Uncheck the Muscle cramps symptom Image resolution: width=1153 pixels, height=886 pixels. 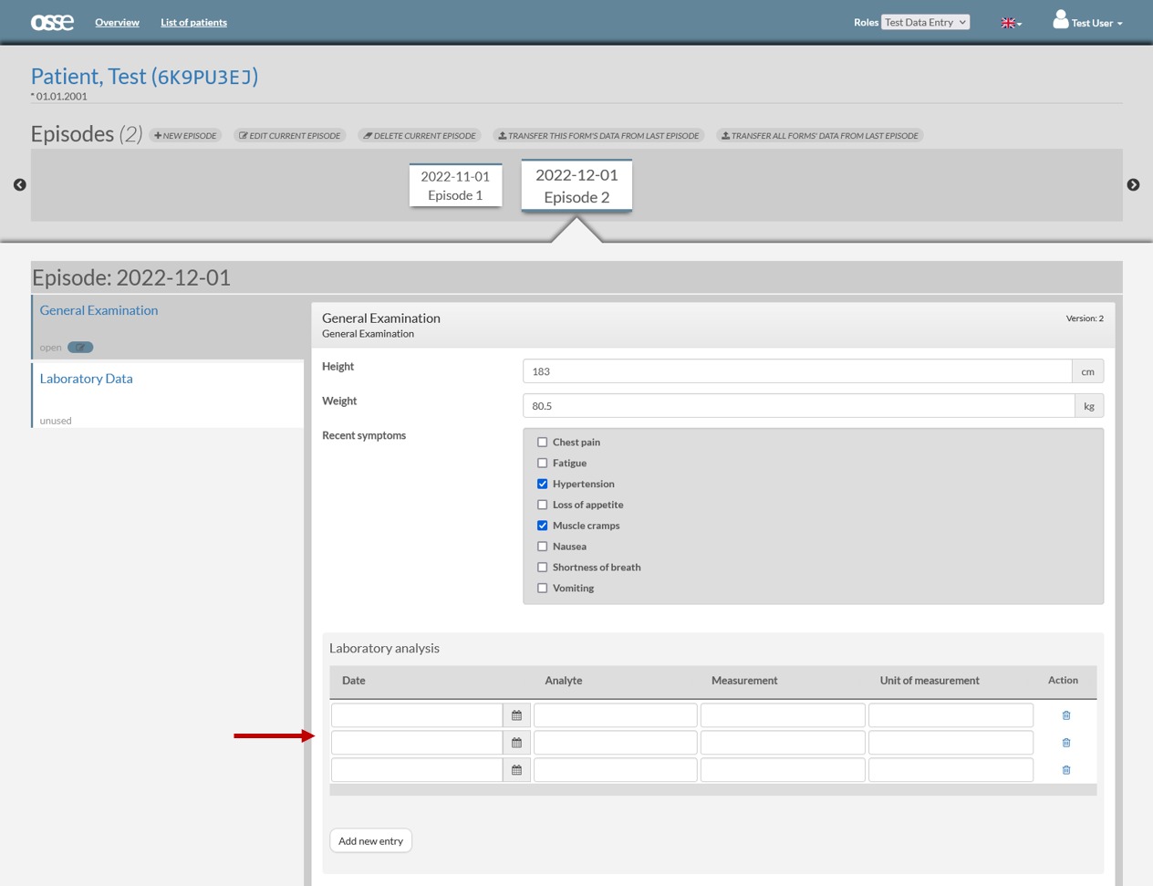coord(542,526)
